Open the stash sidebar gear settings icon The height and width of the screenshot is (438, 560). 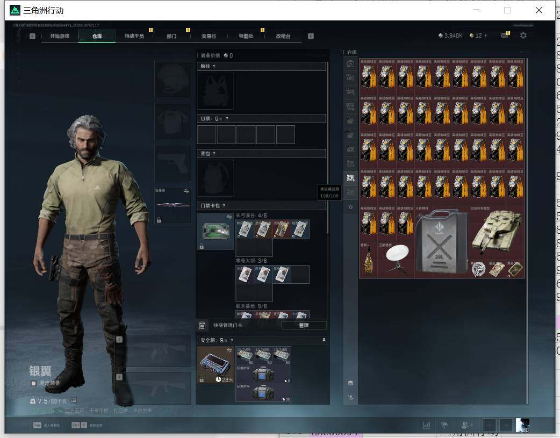pyautogui.click(x=350, y=207)
